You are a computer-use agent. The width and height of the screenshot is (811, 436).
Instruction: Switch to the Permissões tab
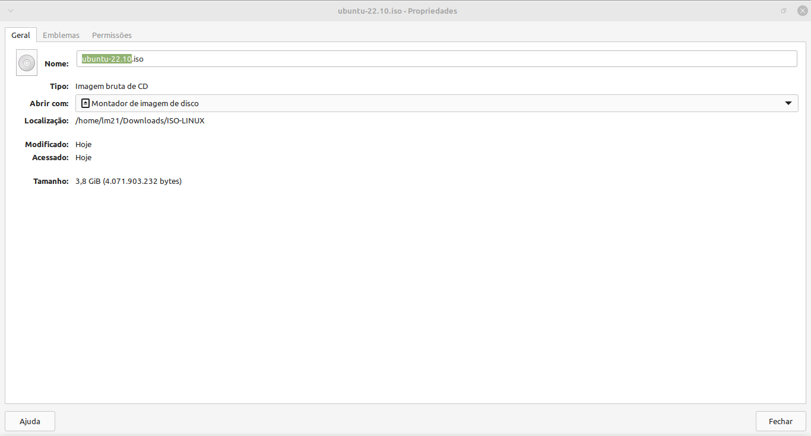[112, 35]
